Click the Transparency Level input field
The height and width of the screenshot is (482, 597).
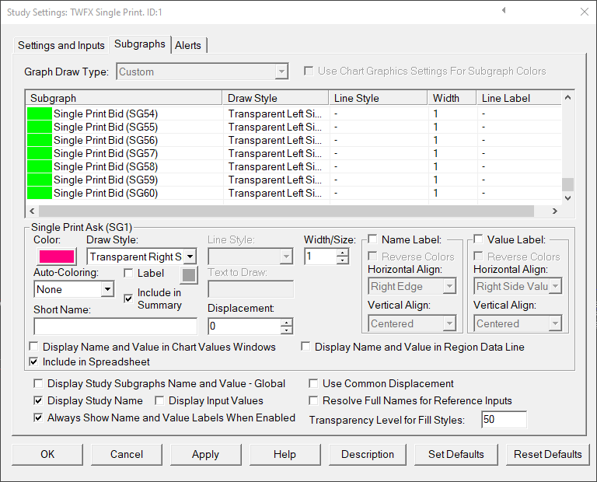pos(503,420)
